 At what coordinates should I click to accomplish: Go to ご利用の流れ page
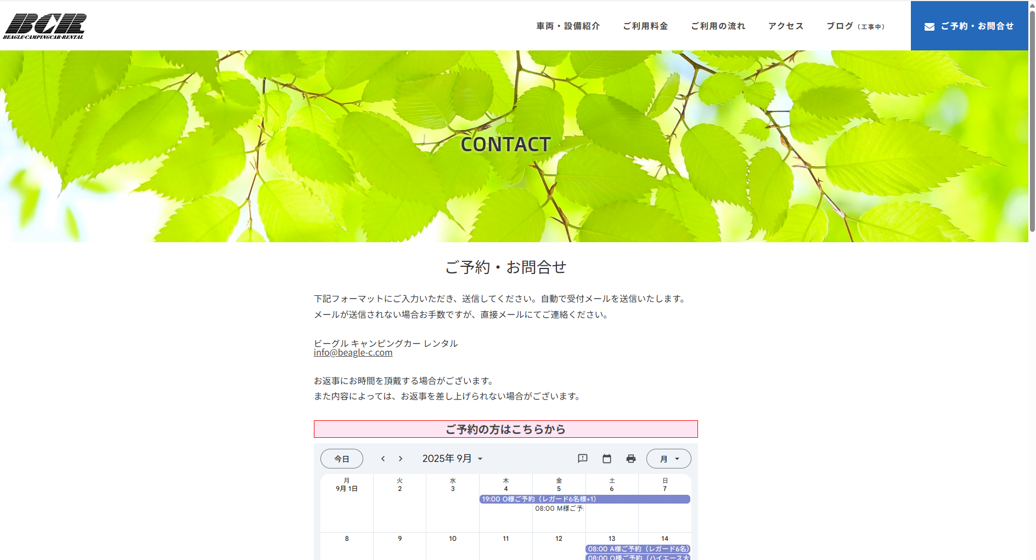pyautogui.click(x=718, y=26)
